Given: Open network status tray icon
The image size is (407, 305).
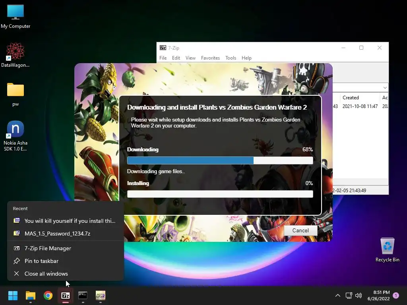Looking at the screenshot, I should click(349, 295).
